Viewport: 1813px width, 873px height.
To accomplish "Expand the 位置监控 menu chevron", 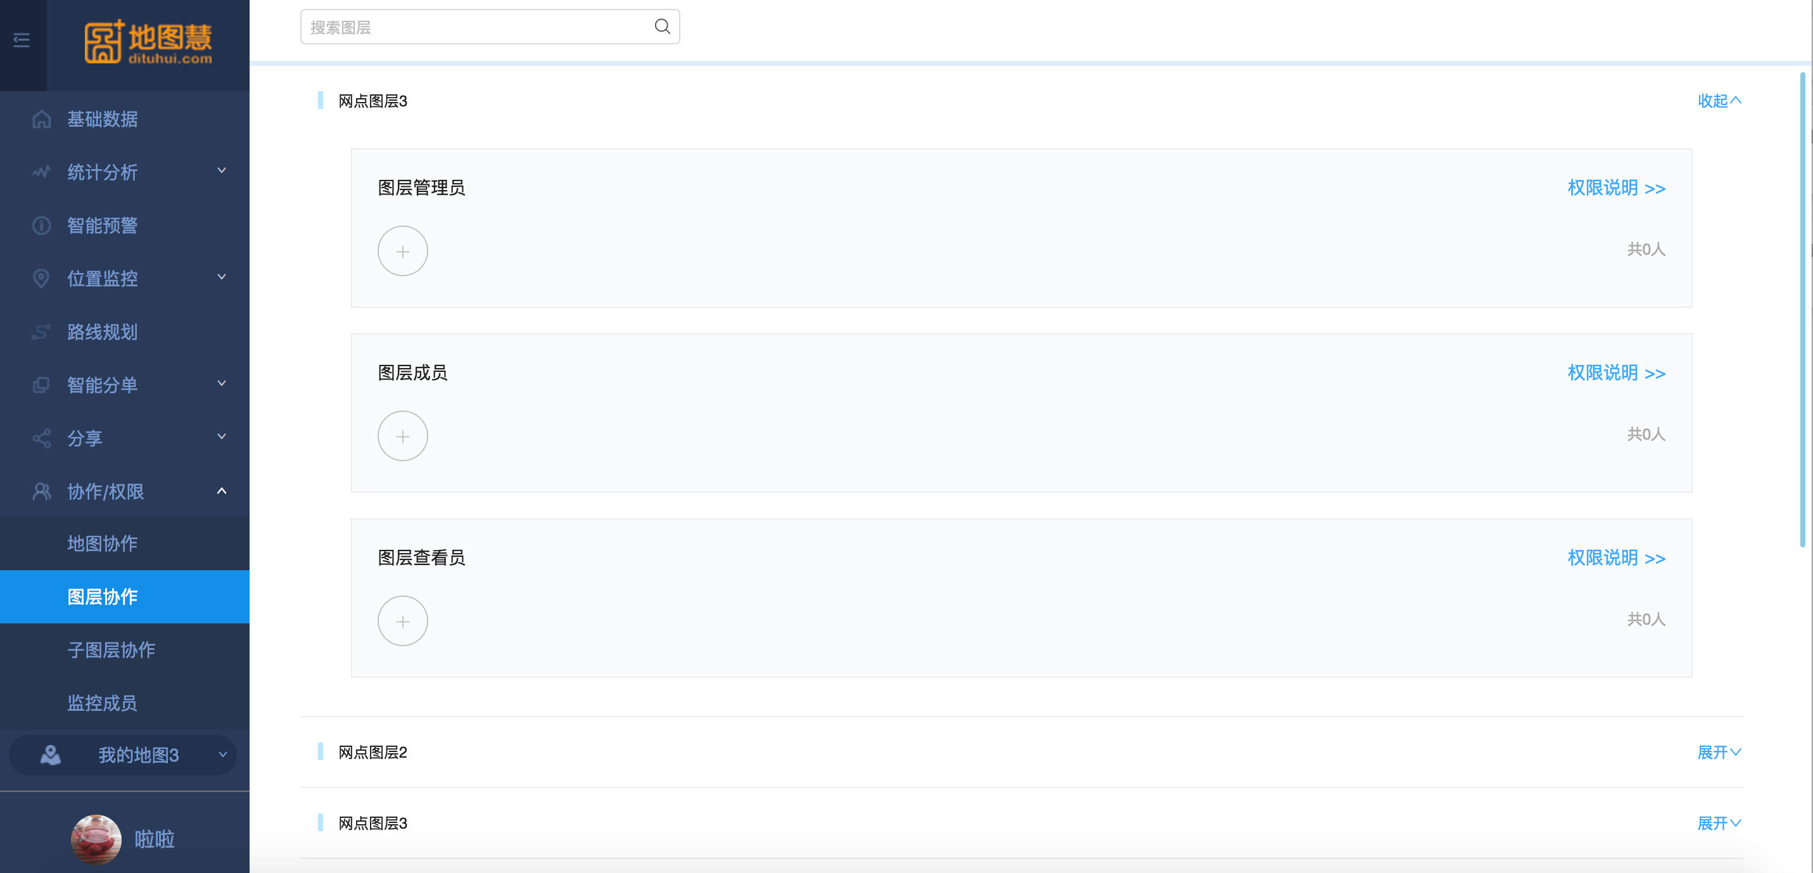I will (222, 277).
